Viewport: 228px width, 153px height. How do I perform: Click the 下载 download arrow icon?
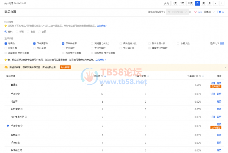coord(223,12)
